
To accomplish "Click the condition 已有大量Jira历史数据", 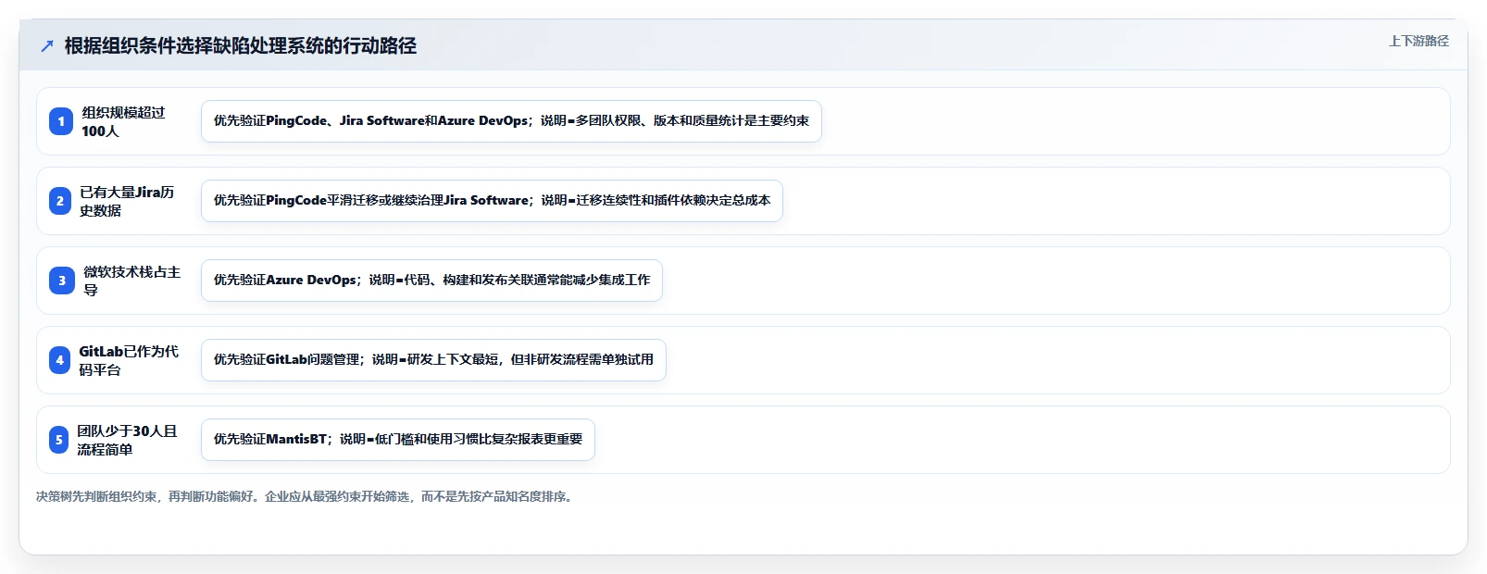I will coord(127,201).
